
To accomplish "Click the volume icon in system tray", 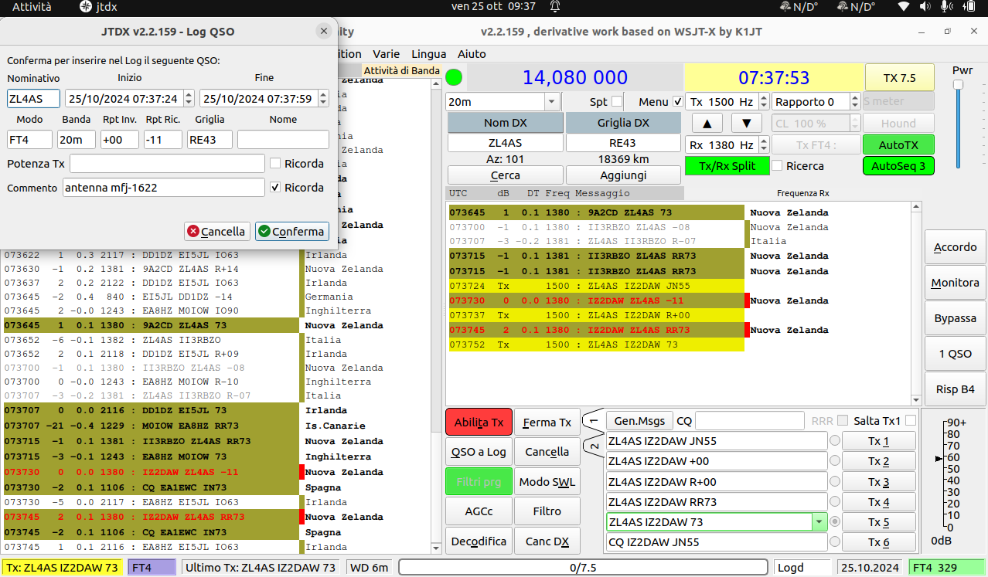I will pyautogui.click(x=925, y=7).
